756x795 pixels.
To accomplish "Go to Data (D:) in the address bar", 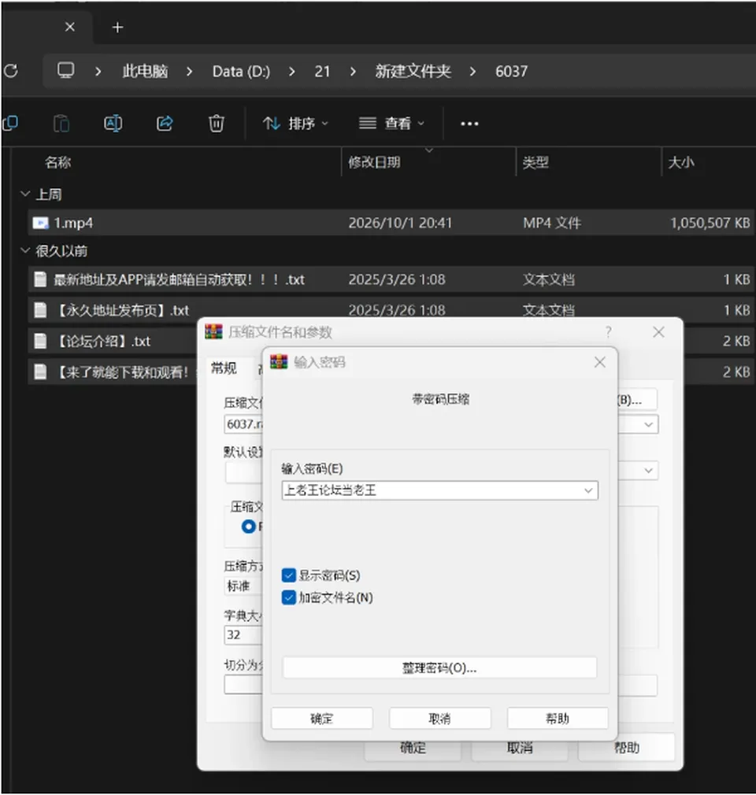I will point(241,71).
